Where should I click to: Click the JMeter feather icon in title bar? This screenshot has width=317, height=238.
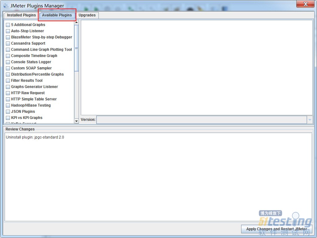pos(6,6)
